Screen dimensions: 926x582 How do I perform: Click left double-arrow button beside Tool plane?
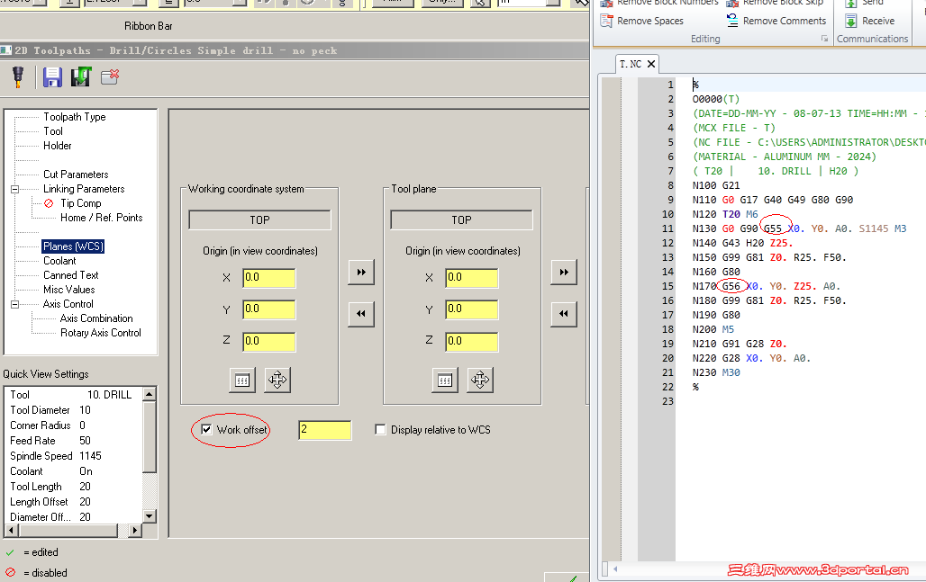tap(563, 314)
